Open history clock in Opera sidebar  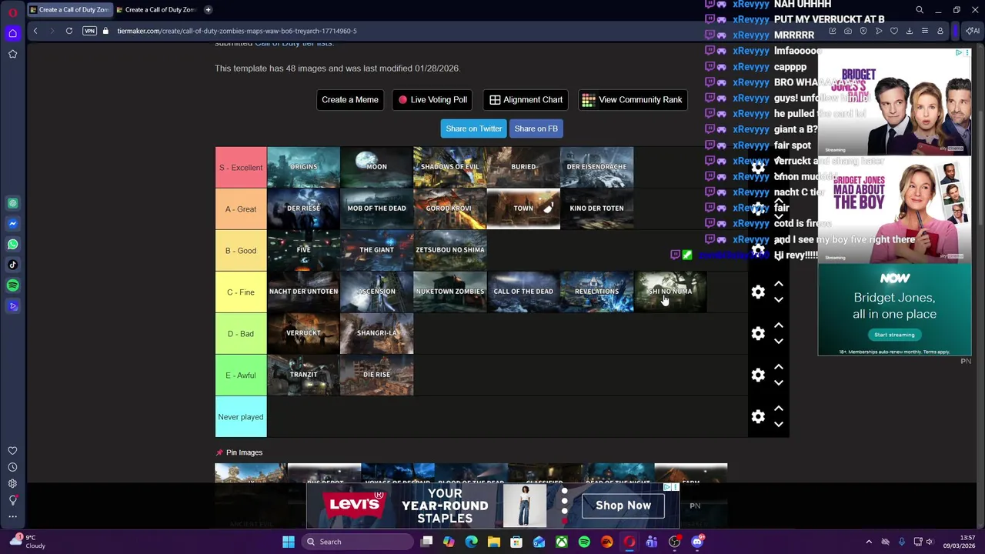pyautogui.click(x=12, y=467)
